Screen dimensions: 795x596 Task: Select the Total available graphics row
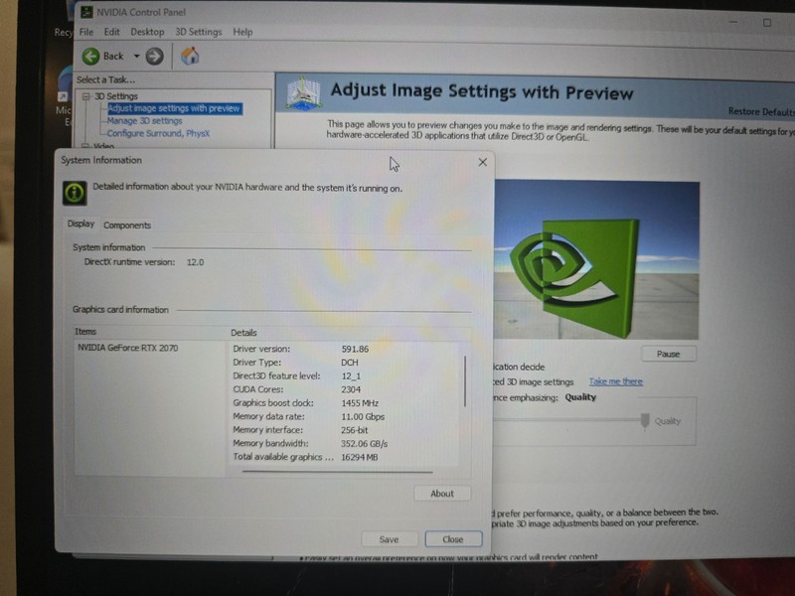tap(345, 457)
